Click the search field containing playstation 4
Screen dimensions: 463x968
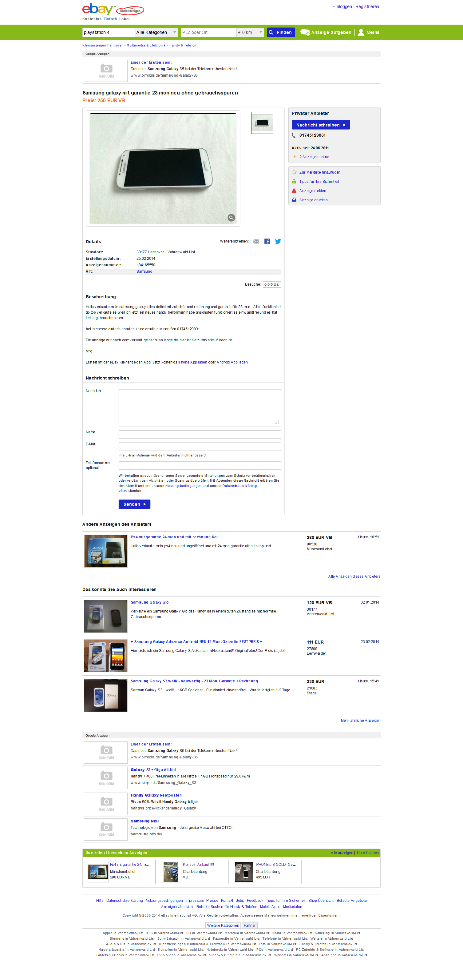[x=109, y=32]
